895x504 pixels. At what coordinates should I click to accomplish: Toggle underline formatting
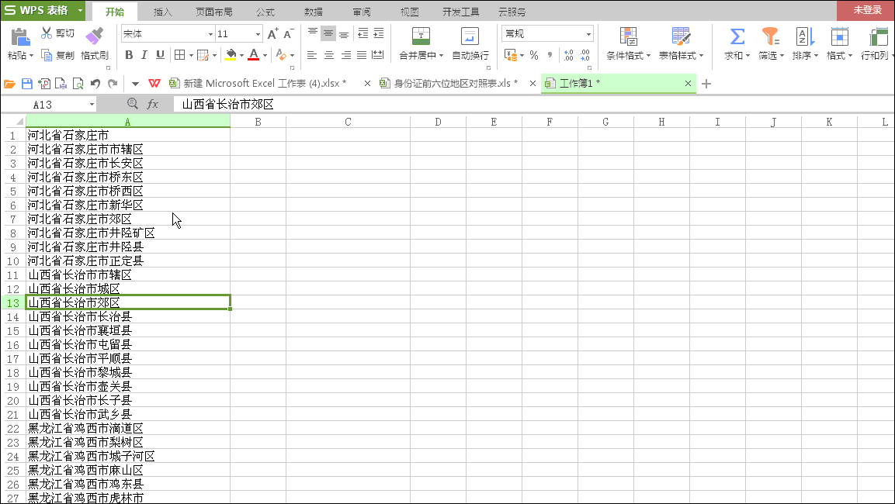[161, 55]
